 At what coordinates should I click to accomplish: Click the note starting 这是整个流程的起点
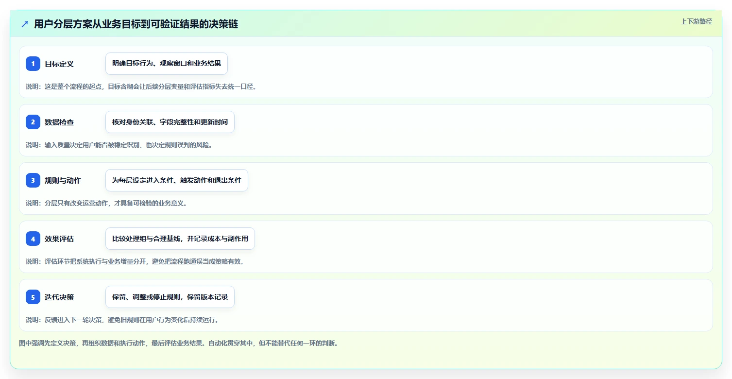tap(141, 86)
